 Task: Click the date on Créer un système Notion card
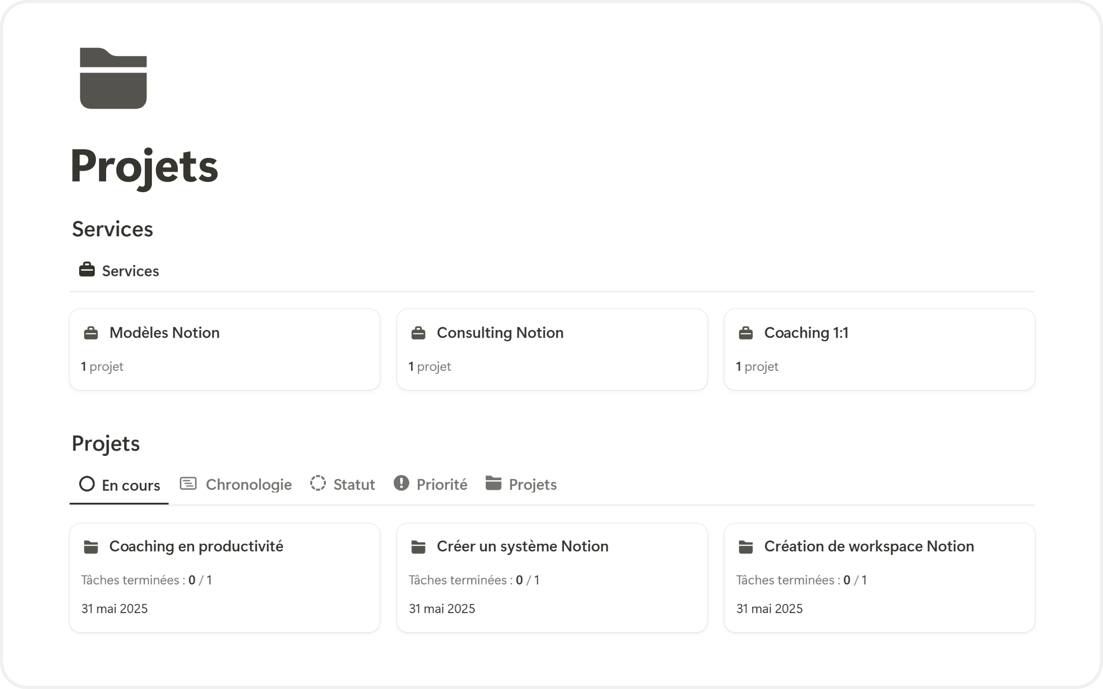pos(442,609)
